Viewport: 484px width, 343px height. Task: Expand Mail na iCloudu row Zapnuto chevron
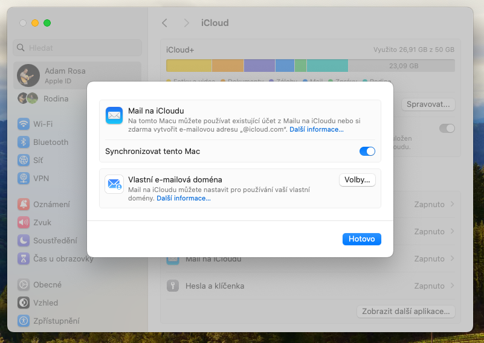452,258
